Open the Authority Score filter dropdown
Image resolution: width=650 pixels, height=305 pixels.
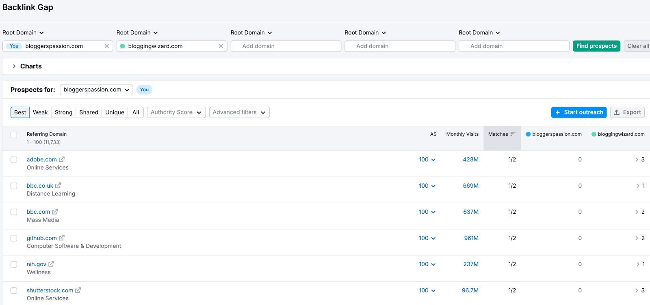pyautogui.click(x=176, y=112)
